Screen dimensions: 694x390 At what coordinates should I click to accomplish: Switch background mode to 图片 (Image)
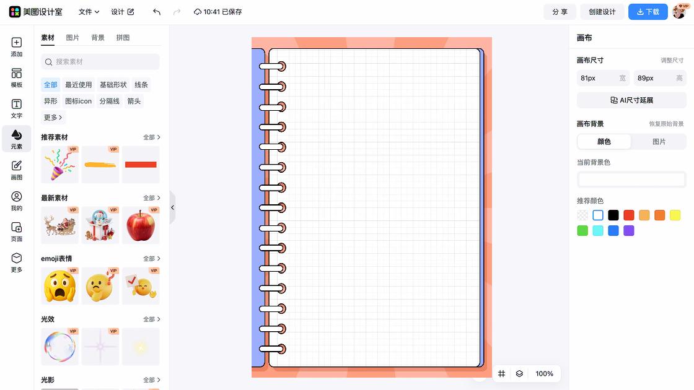click(x=659, y=142)
